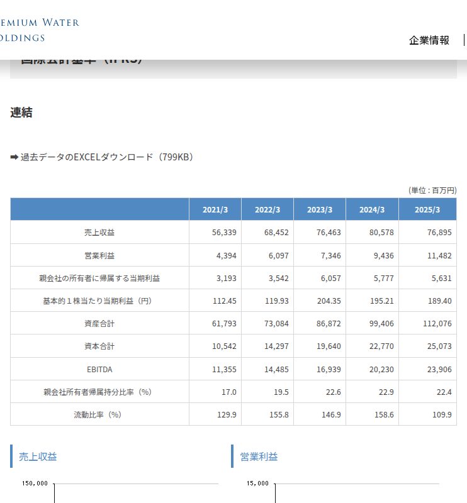Click the 売上収益 row label in table

99,232
